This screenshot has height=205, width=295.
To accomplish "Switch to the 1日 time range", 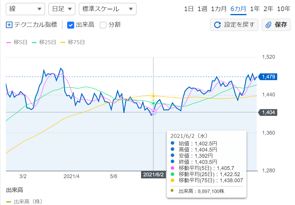I will coord(189,9).
